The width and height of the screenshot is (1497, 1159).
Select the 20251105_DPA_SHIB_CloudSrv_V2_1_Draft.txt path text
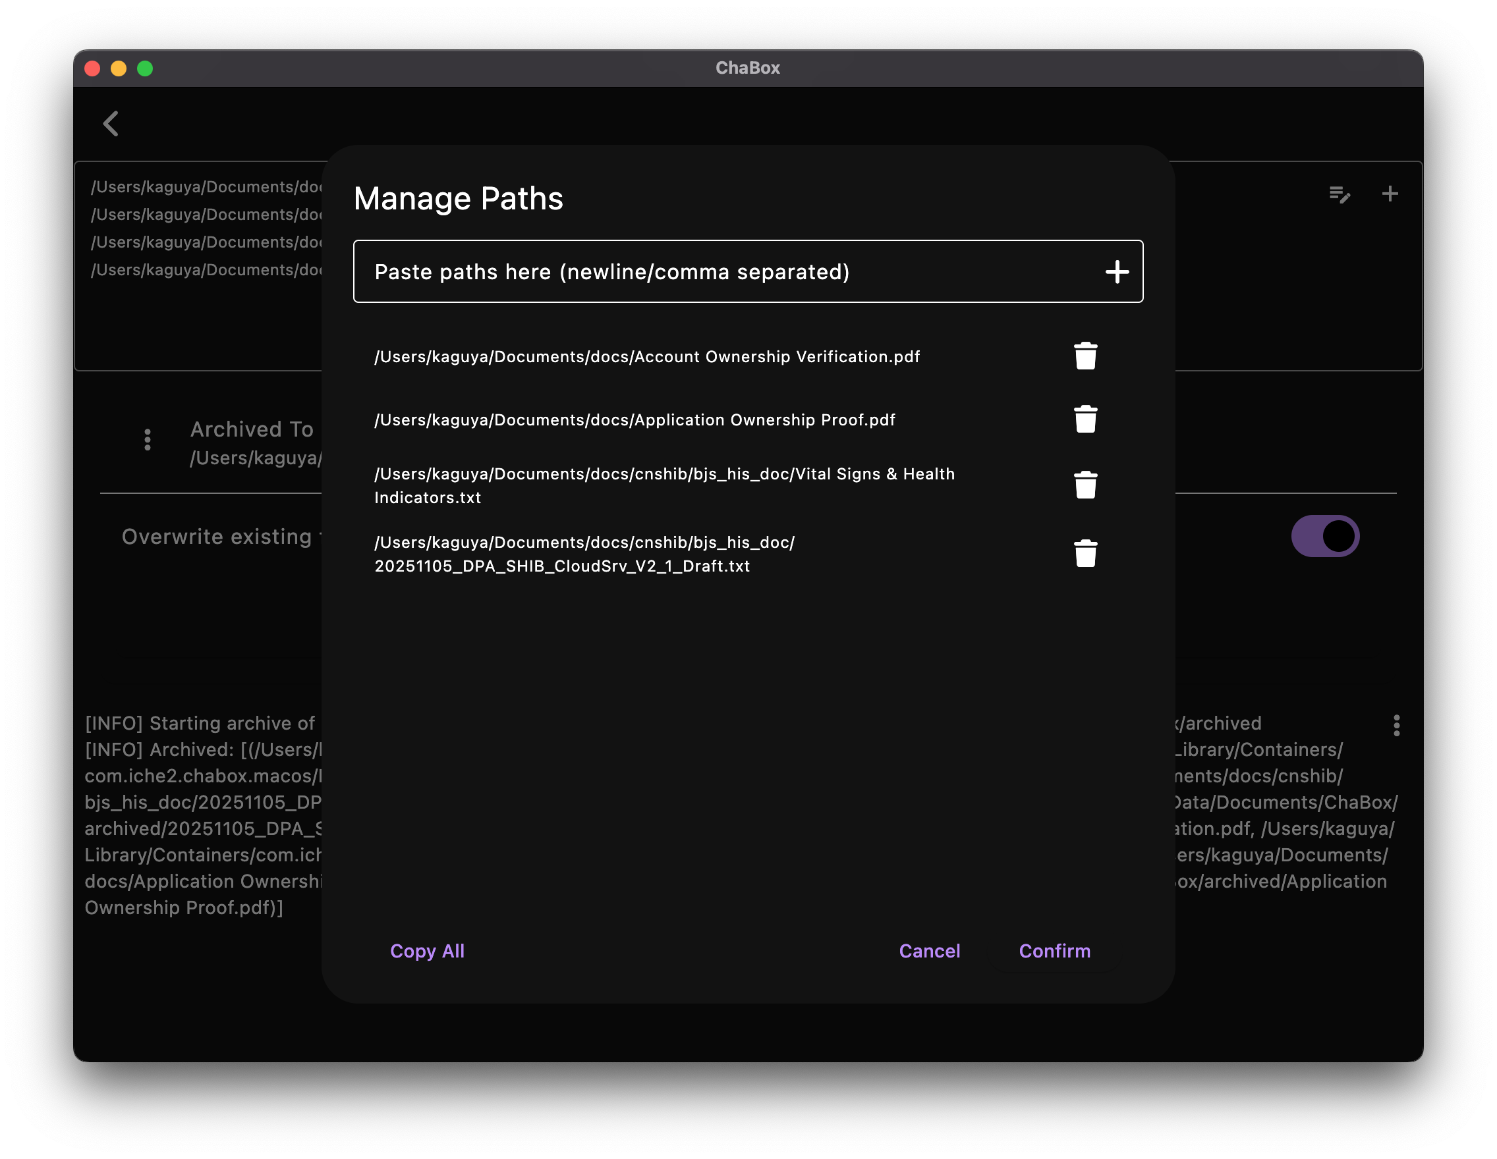point(584,553)
